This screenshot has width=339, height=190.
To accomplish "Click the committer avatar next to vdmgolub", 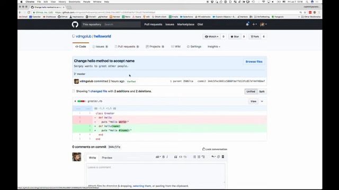I will 76,81.
